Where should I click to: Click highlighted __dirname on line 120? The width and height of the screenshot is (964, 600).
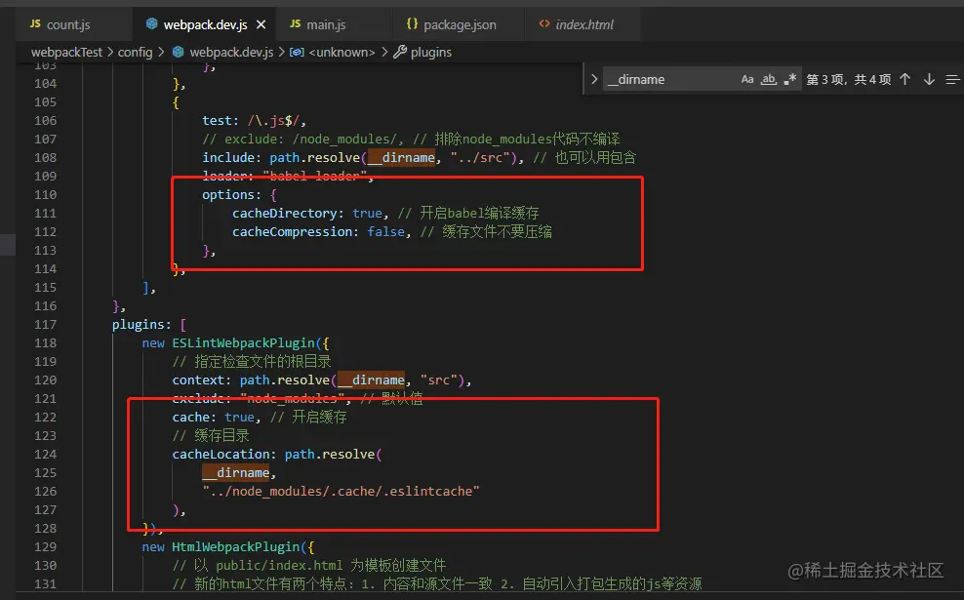(x=372, y=380)
